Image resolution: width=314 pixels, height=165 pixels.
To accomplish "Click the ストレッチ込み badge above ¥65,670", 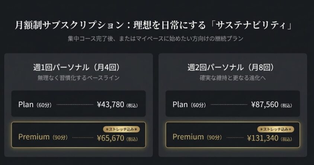I will coord(121,129).
